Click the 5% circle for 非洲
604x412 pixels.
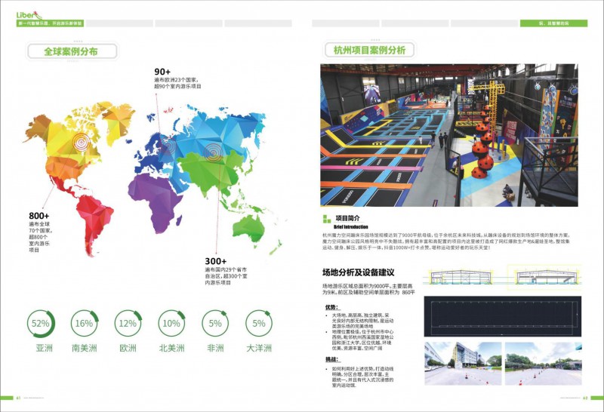[215, 324]
